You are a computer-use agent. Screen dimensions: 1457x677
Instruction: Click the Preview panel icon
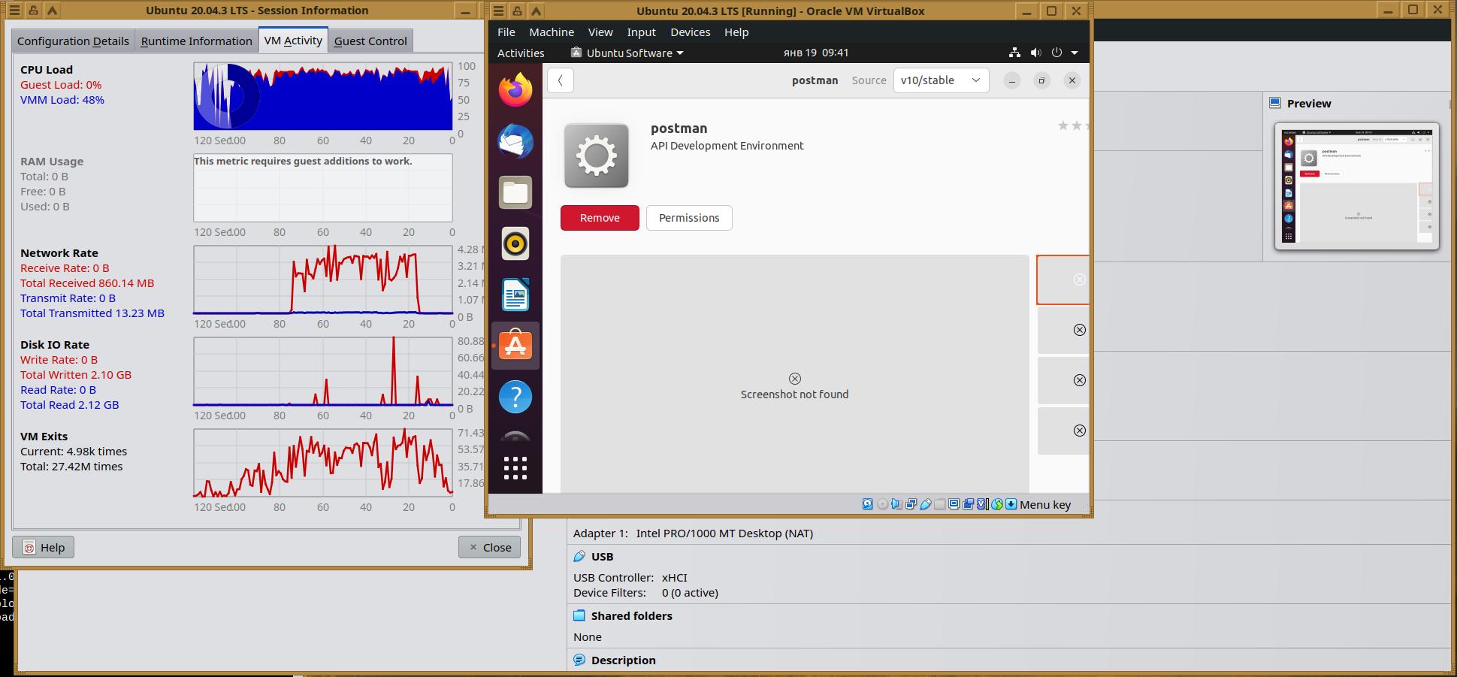[1275, 103]
